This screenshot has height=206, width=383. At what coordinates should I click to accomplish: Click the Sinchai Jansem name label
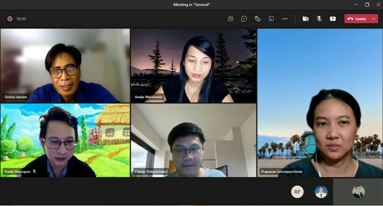(x=15, y=97)
